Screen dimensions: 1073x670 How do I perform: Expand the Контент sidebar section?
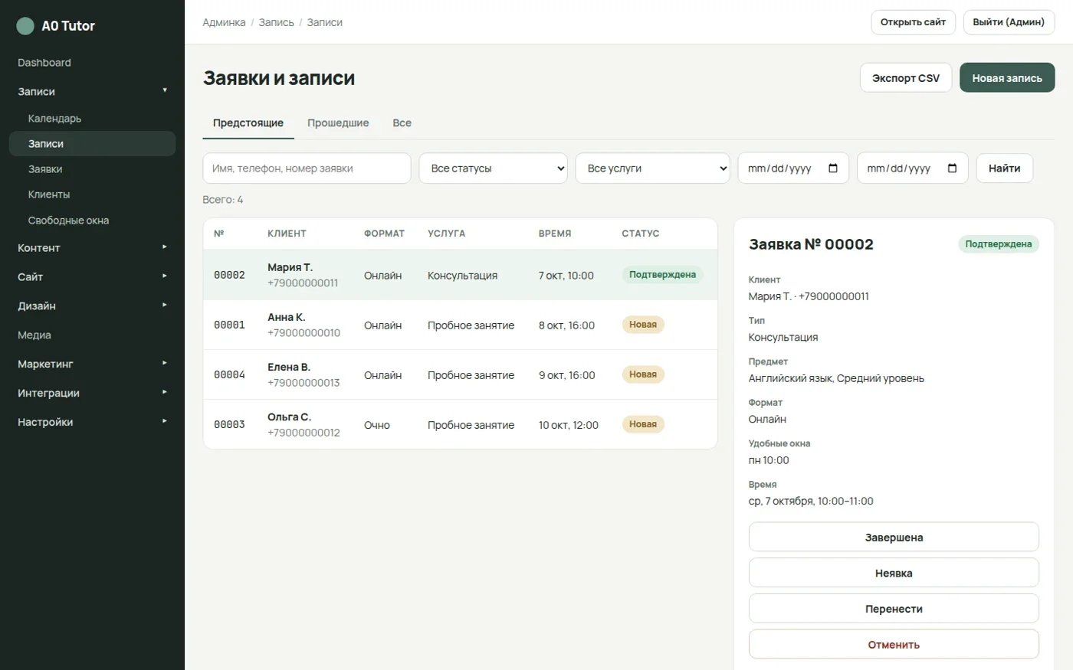coord(92,248)
